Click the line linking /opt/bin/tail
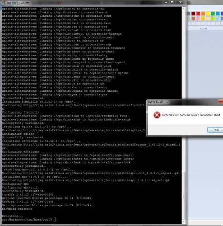Image resolution: width=223 pixels, height=226 pixels. tap(56, 23)
